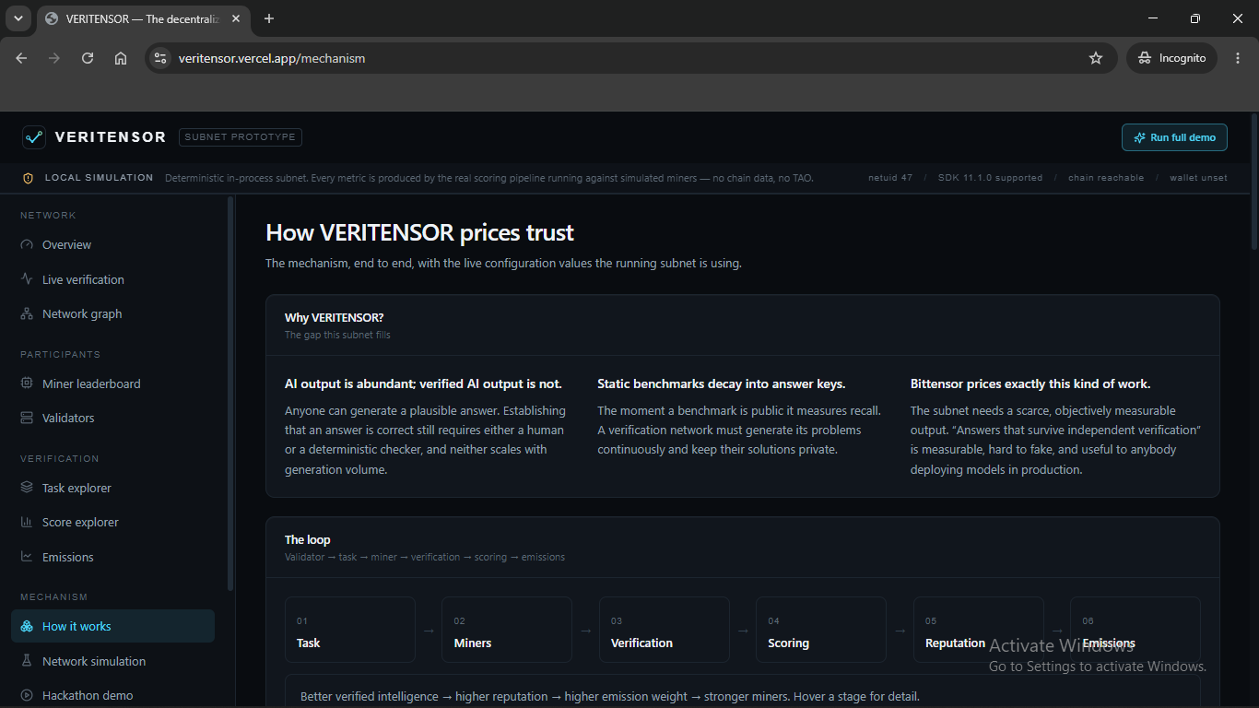Open the Chrome three-dot menu
1259x708 pixels.
point(1238,58)
